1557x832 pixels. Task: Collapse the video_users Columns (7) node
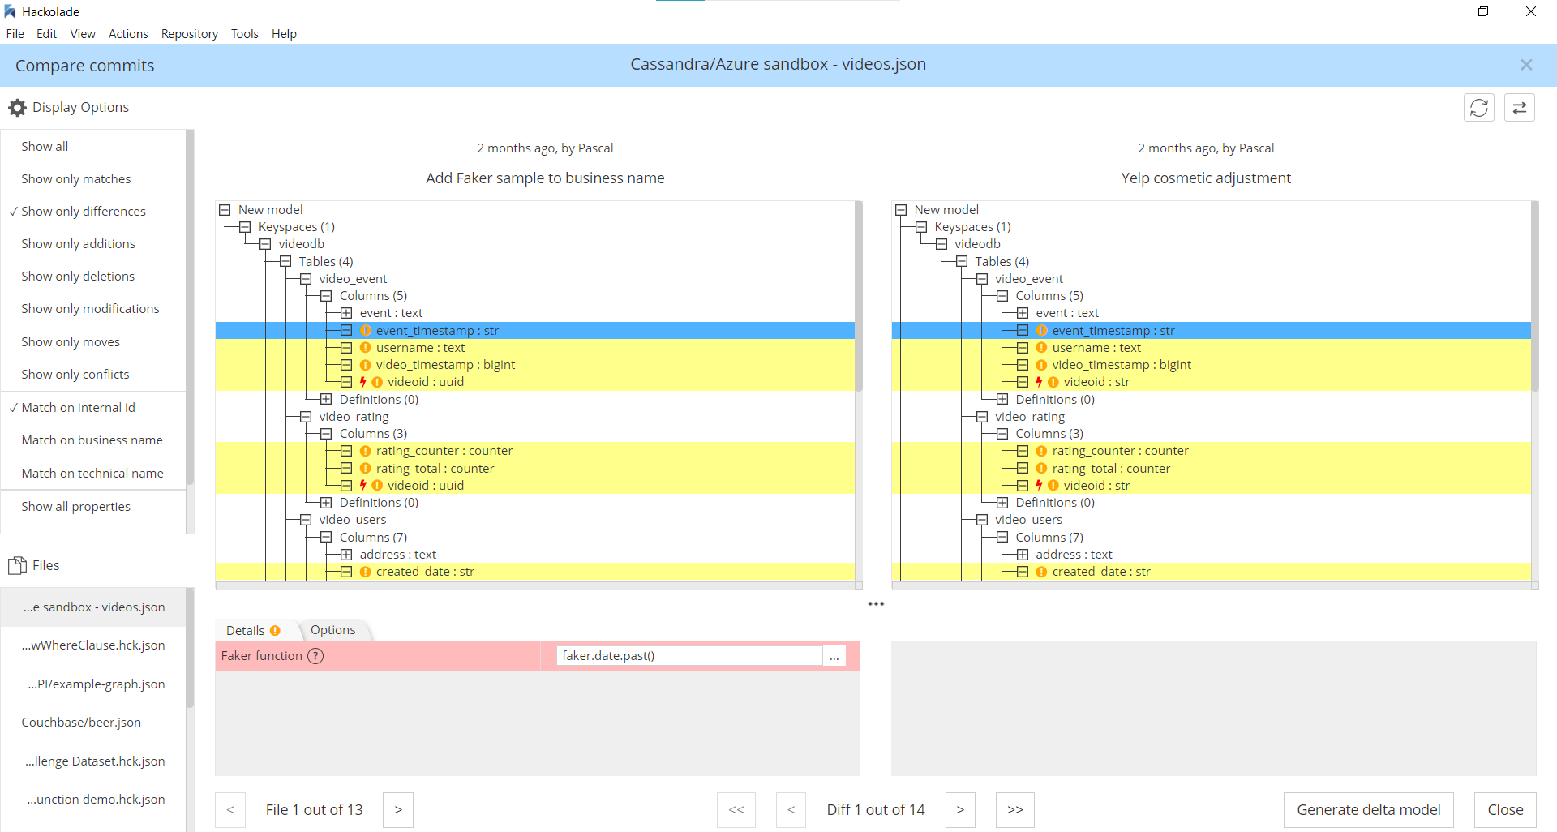pyautogui.click(x=325, y=537)
